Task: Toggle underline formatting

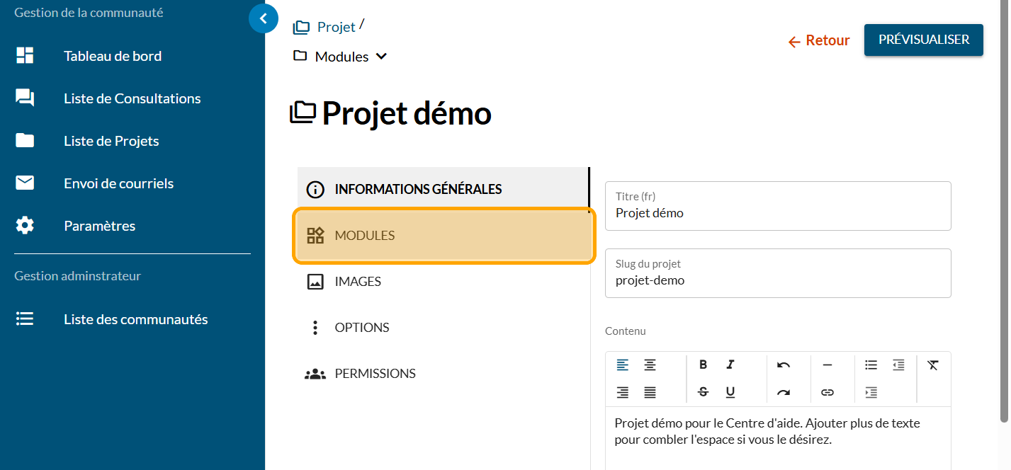Action: [x=730, y=392]
